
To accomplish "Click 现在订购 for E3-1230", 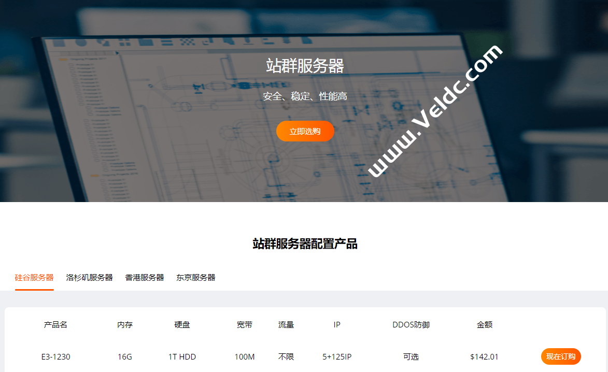I will [x=561, y=356].
